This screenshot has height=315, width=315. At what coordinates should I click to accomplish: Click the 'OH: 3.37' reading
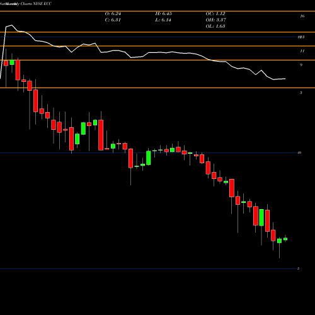coord(215,20)
